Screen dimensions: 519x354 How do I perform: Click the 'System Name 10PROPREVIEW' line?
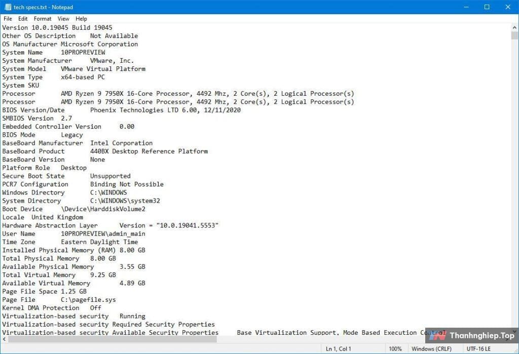pos(54,52)
